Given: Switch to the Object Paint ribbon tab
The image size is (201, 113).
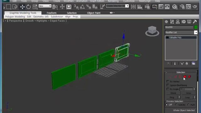Looking at the screenshot, I should [x=94, y=13].
